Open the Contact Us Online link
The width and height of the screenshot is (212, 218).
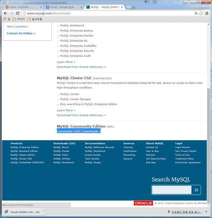[x=21, y=33]
